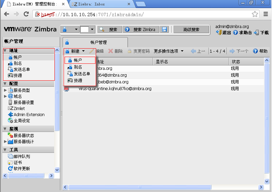Click the account list horizontal scrollbar

pos(140,187)
